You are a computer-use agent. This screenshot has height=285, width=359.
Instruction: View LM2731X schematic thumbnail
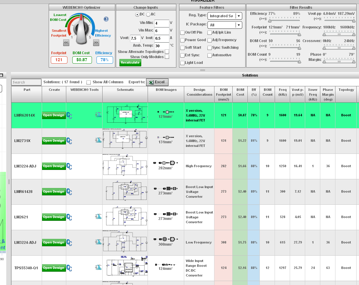point(125,139)
